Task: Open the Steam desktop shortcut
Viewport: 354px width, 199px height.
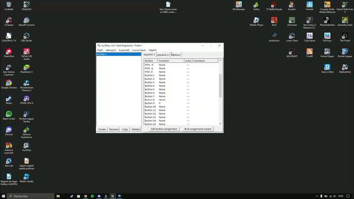Action: [9, 99]
